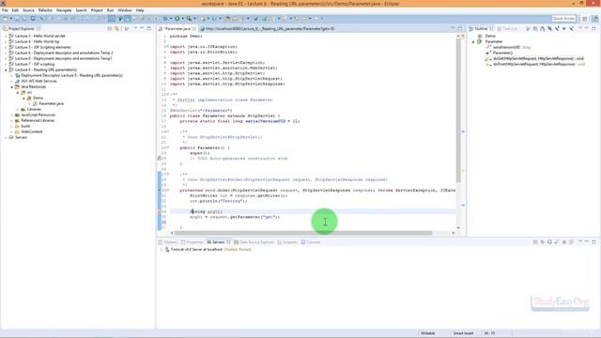The image size is (601, 338).
Task: Maximize the Project Explorer view
Action: (149, 28)
